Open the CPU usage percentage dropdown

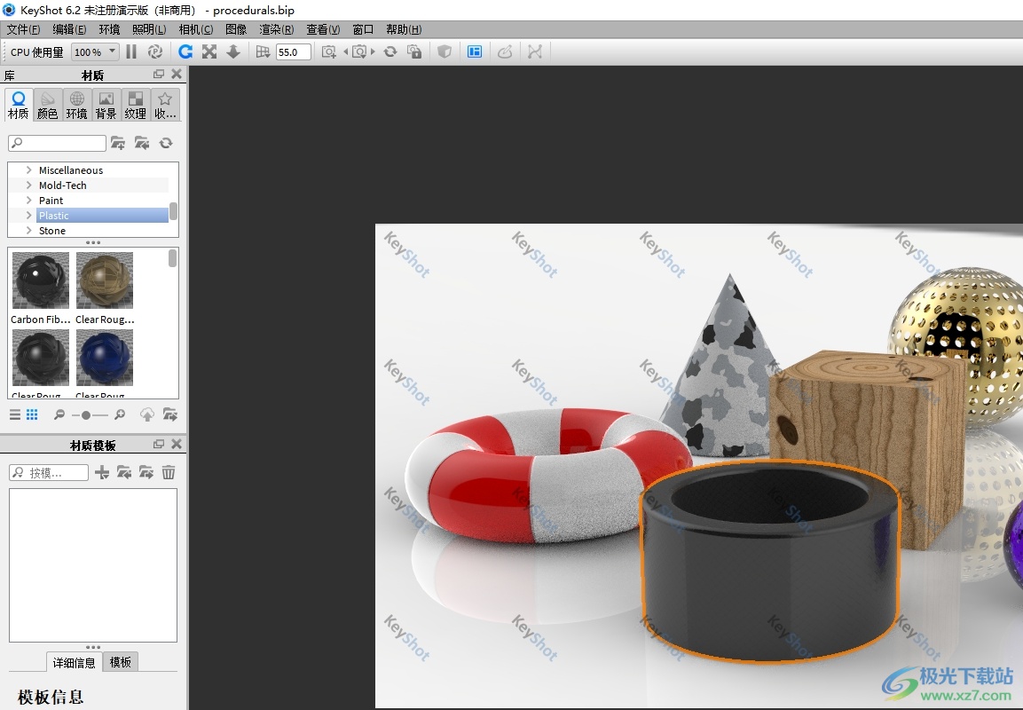95,52
